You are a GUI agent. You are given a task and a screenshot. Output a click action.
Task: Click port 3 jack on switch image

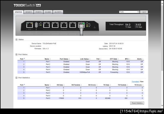coord(64,25)
